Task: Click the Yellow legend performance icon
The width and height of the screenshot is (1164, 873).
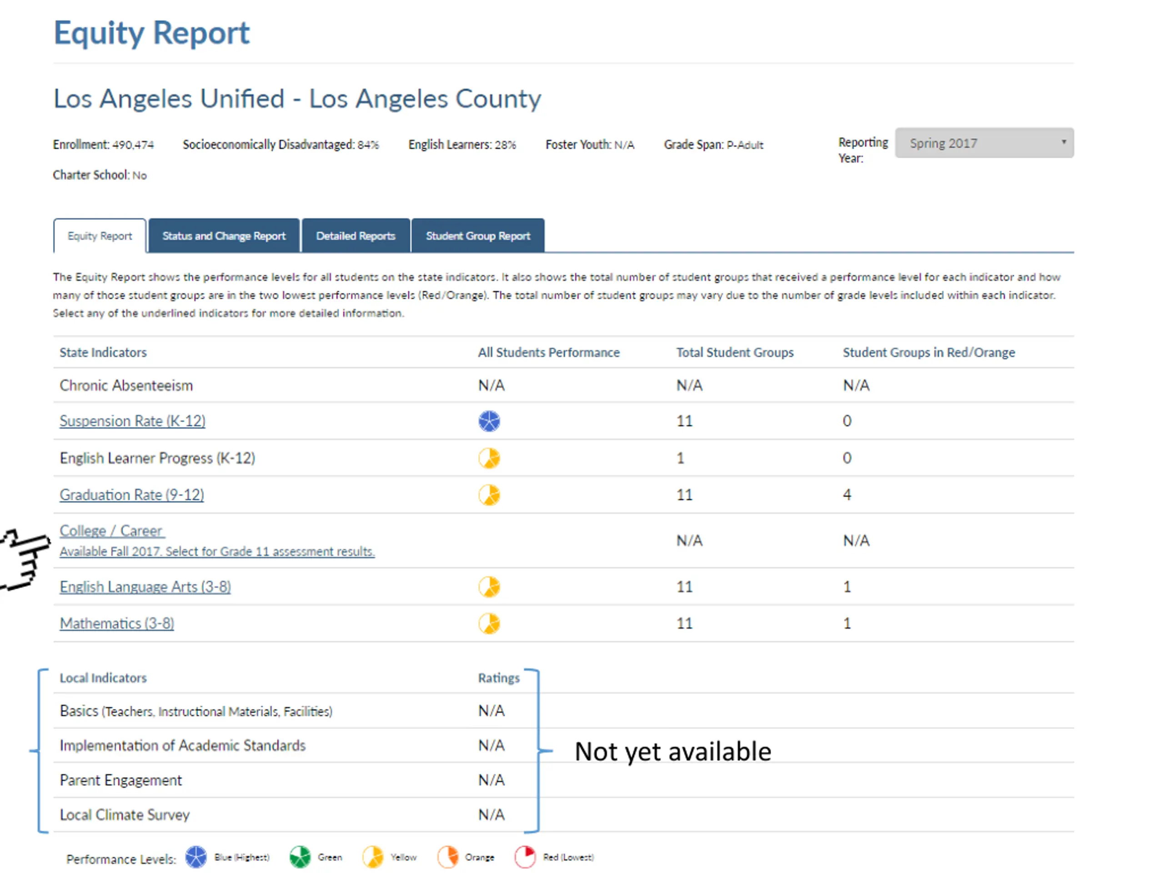Action: pyautogui.click(x=373, y=857)
